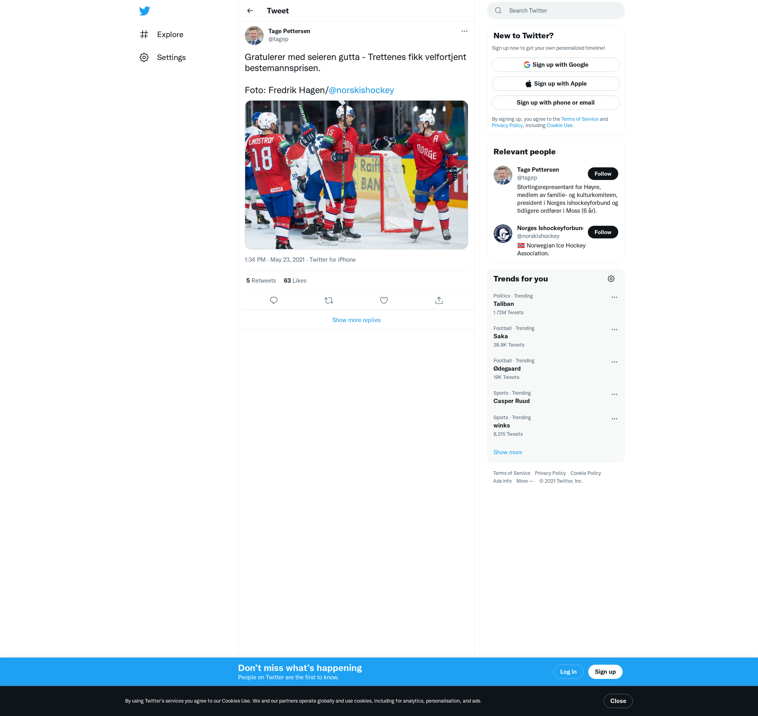758x716 pixels.
Task: Click the retweet icon
Action: click(329, 300)
